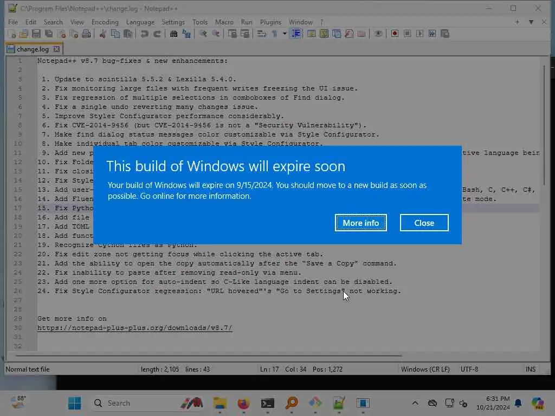
Task: Click the plus button in menu bar
Action: click(517, 22)
